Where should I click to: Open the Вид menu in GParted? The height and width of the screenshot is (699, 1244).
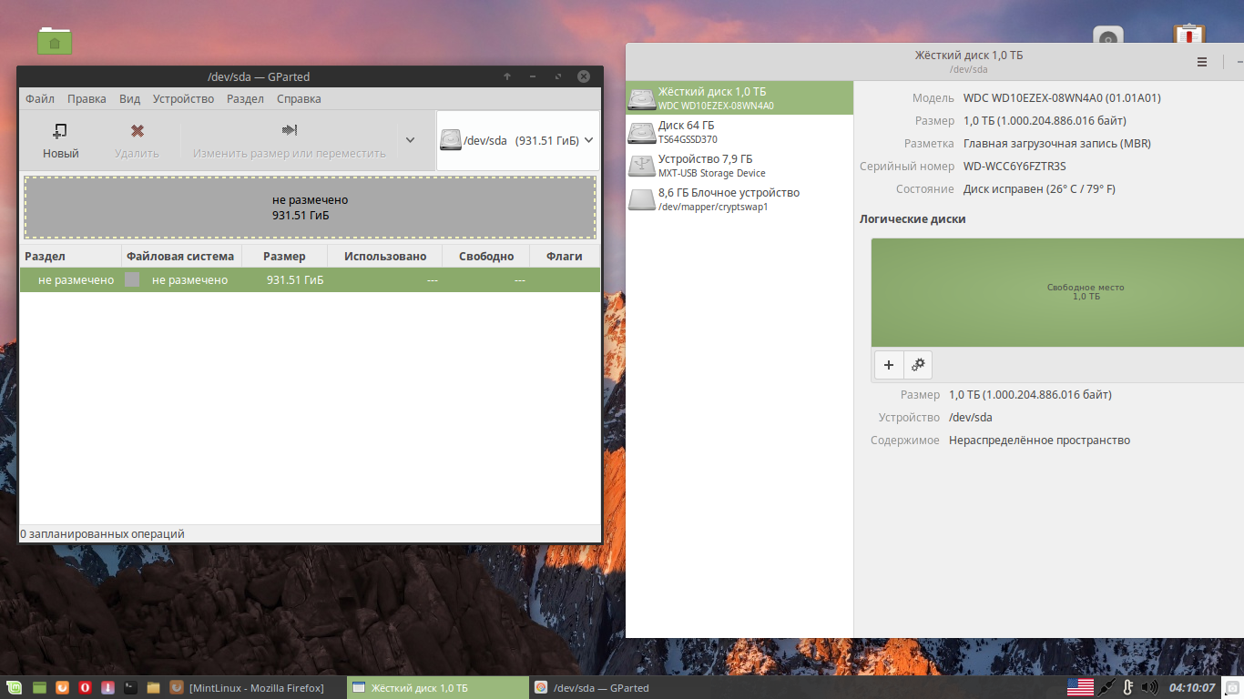[x=129, y=99]
